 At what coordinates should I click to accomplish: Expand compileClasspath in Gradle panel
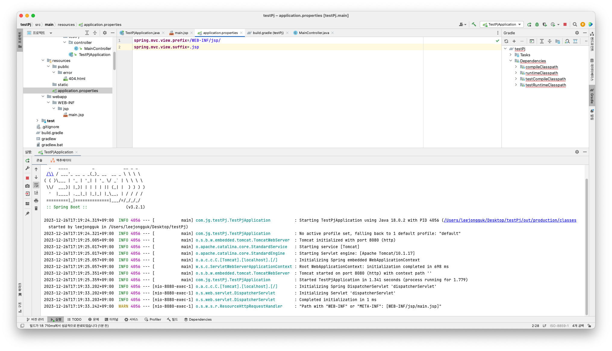[516, 67]
